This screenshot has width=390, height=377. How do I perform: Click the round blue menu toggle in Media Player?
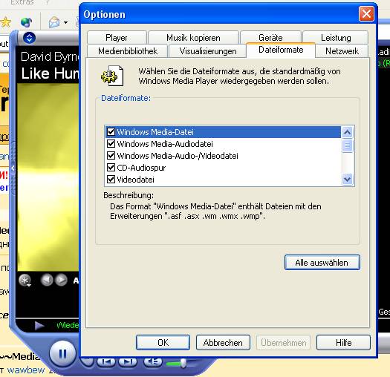pyautogui.click(x=30, y=38)
